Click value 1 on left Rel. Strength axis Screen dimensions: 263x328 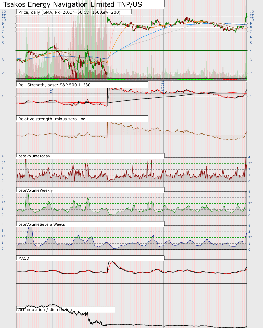[3, 96]
